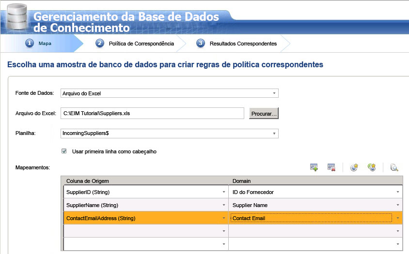The image size is (409, 254).
Task: Open the Planilha dropdown
Action: 274,134
